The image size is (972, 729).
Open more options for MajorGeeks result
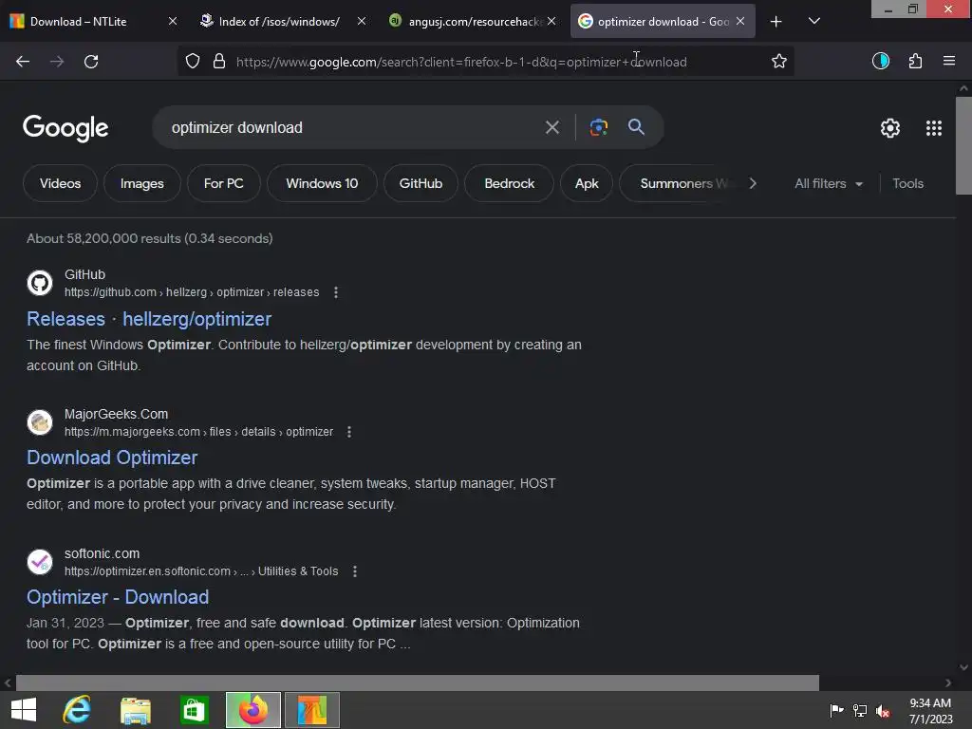tap(349, 432)
